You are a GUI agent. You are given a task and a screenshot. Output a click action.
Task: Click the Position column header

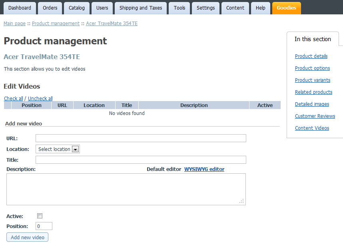tap(32, 105)
